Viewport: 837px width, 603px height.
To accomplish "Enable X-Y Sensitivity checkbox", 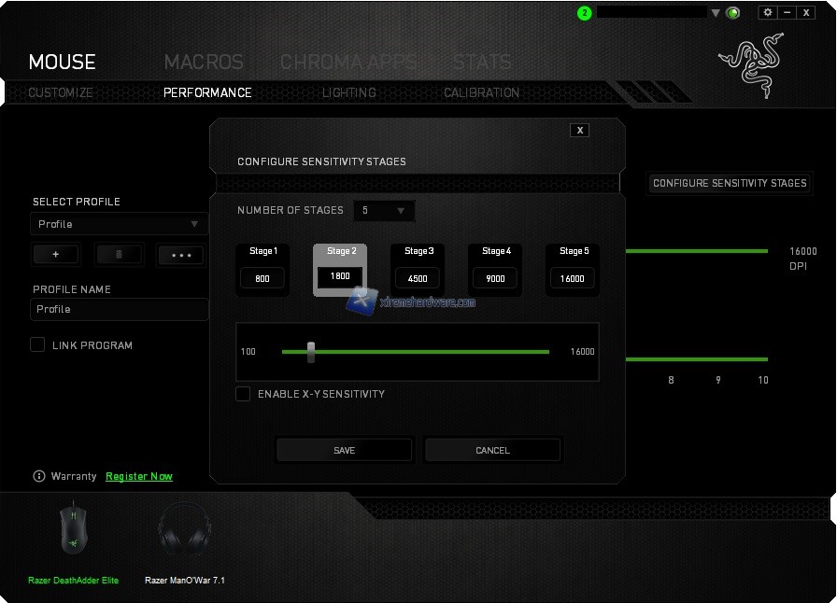I will coord(243,394).
